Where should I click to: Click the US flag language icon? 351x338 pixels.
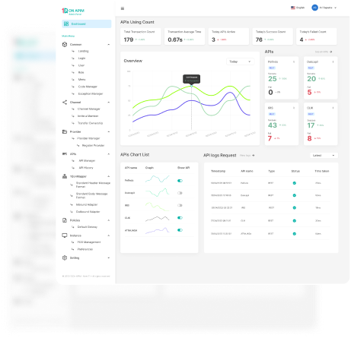click(293, 8)
